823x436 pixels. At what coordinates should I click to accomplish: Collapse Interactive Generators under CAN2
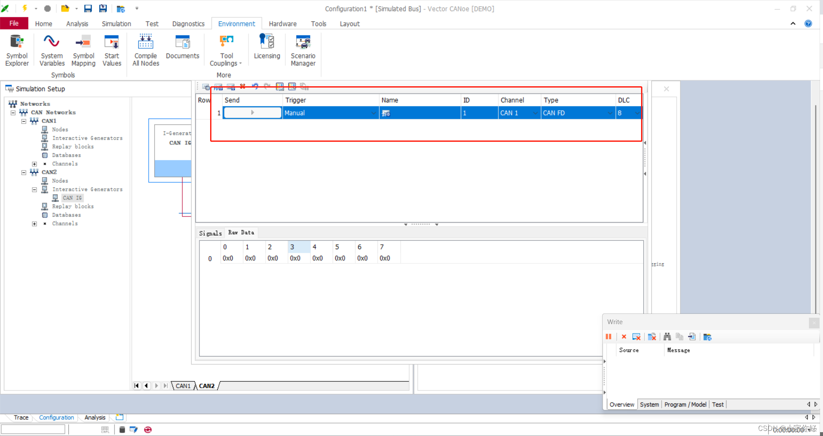tap(35, 190)
